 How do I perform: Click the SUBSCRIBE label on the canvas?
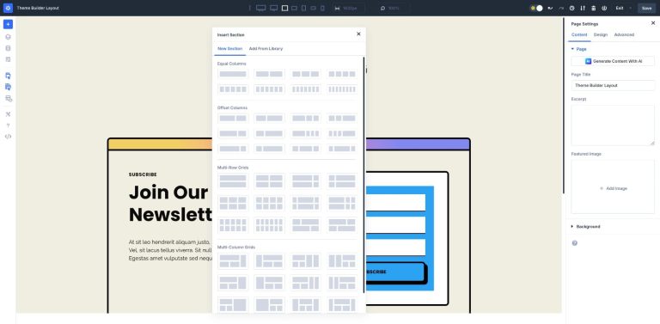click(143, 174)
